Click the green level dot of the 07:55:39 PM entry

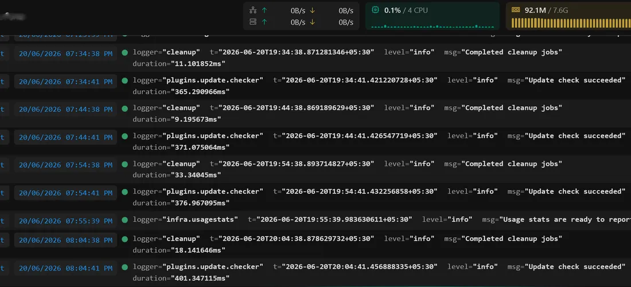pos(124,219)
